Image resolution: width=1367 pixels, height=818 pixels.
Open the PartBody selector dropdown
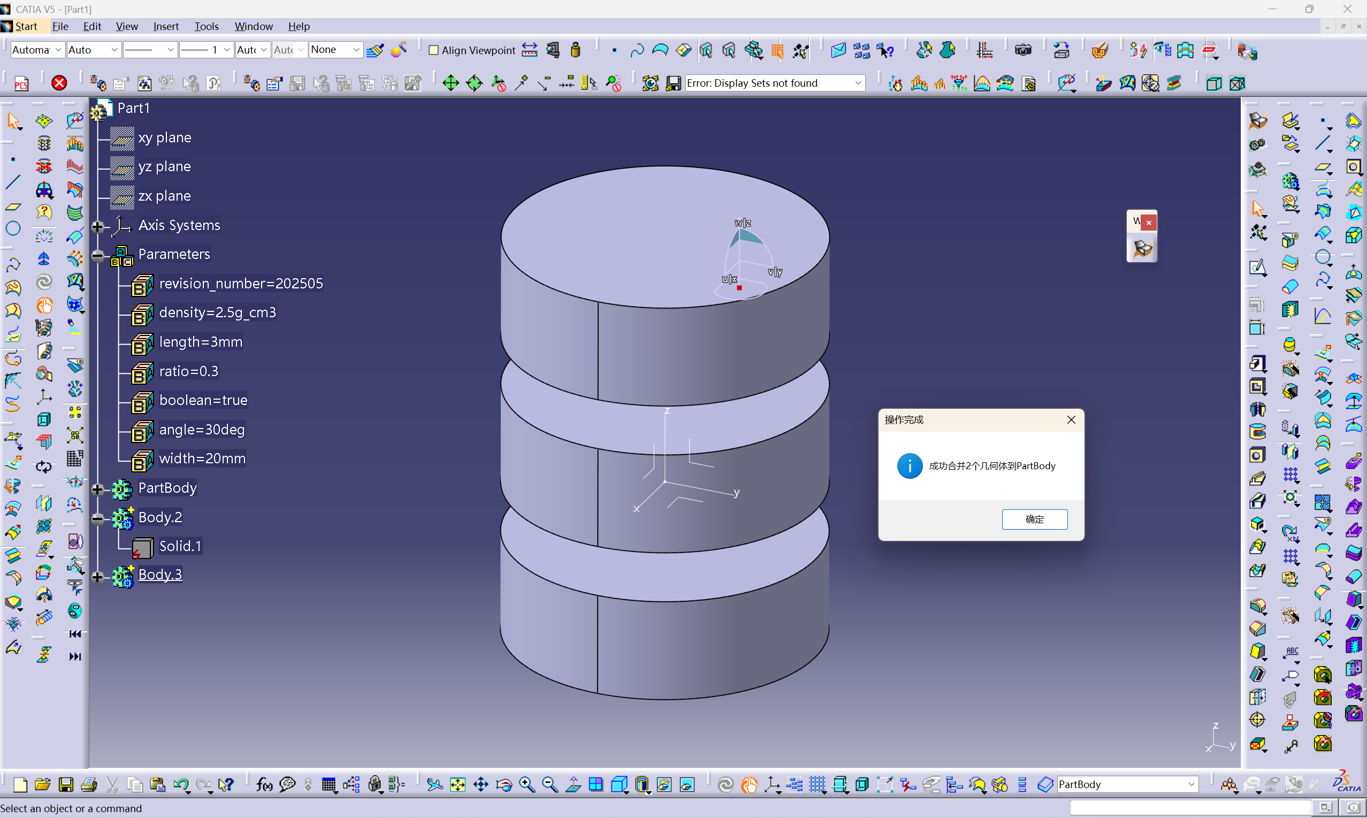pyautogui.click(x=1191, y=784)
